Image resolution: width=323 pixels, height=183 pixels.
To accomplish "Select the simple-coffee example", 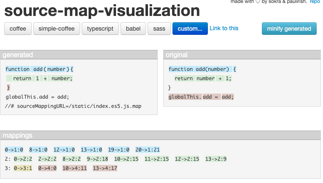I will (x=57, y=29).
